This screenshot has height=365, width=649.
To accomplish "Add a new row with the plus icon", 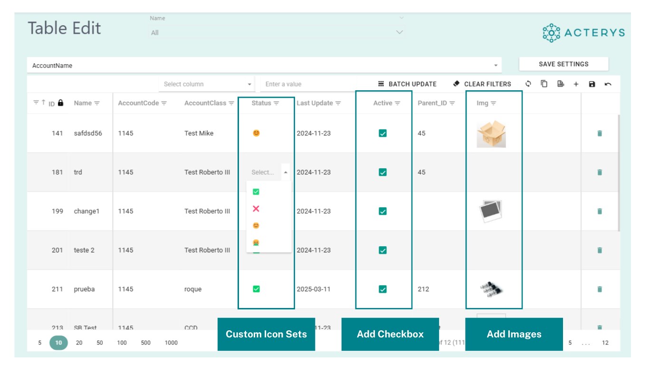I will [576, 84].
